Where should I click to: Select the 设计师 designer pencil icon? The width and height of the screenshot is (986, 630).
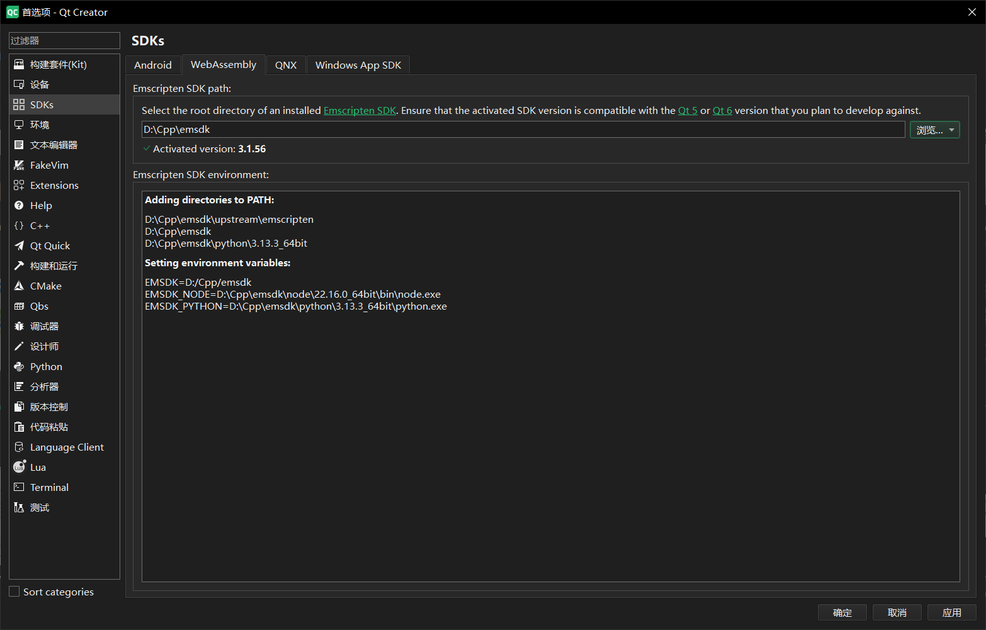tap(19, 346)
